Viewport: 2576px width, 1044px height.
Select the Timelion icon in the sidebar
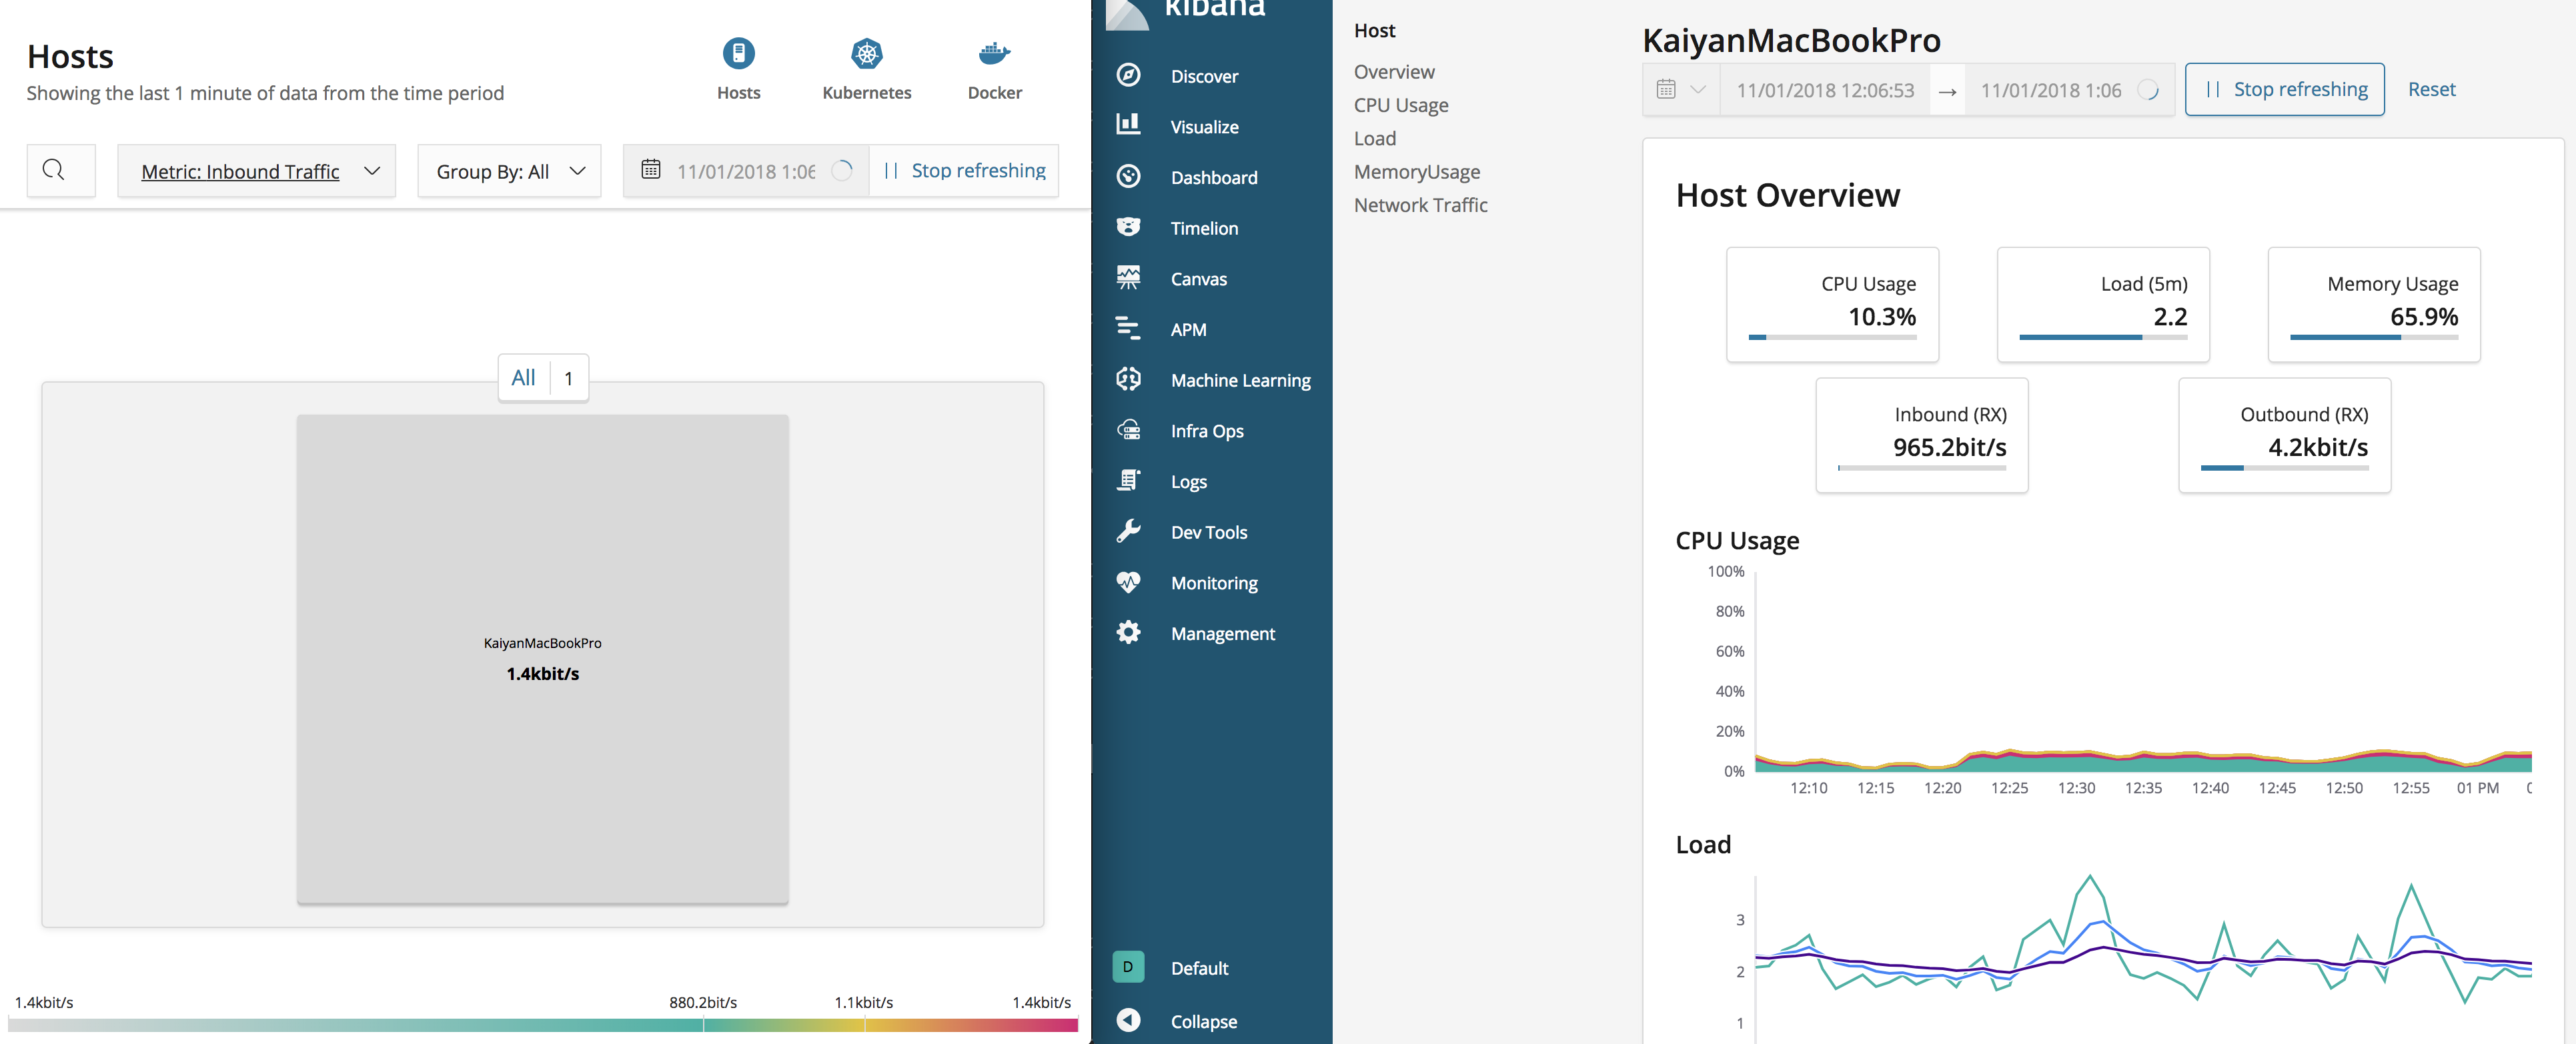point(1128,228)
